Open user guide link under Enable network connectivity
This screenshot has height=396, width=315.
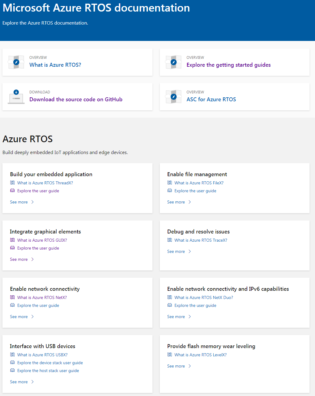[38, 305]
